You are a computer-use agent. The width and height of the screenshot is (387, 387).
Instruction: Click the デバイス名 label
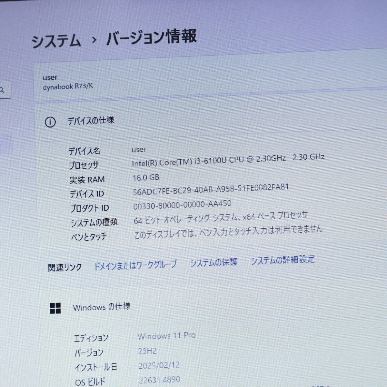pyautogui.click(x=84, y=151)
